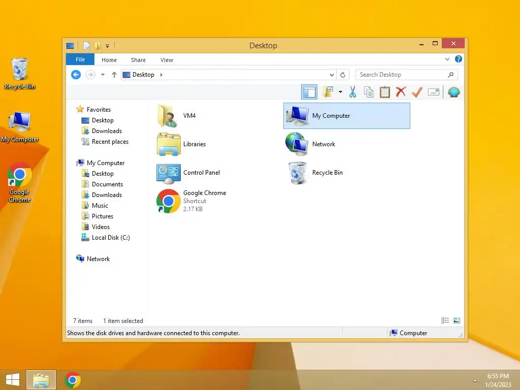
Task: Open the File ribbon tab
Action: click(80, 59)
